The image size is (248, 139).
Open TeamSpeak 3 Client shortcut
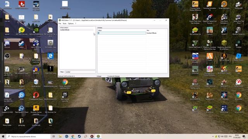(22, 109)
